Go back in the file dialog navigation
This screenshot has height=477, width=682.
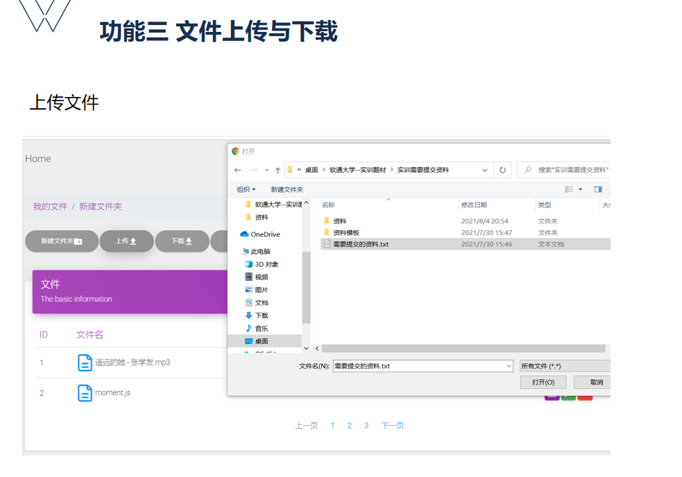[237, 170]
